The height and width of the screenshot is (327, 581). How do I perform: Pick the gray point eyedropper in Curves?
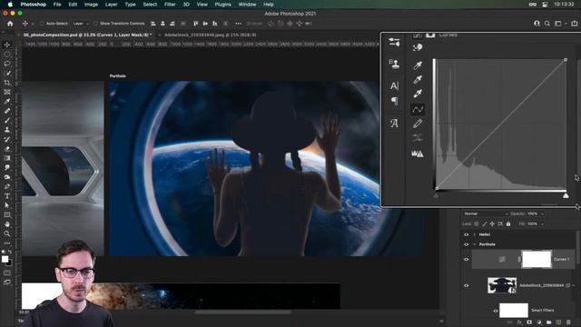(418, 79)
